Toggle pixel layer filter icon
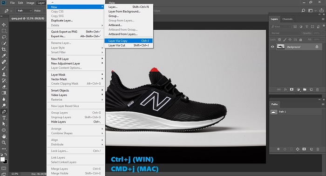Image resolution: width=326 pixels, height=176 pixels. (x=295, y=27)
